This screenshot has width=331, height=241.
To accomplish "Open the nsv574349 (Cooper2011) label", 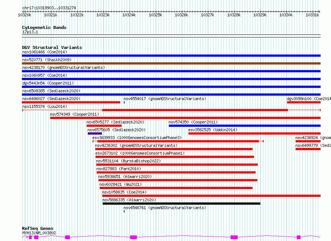I will click(74, 114).
